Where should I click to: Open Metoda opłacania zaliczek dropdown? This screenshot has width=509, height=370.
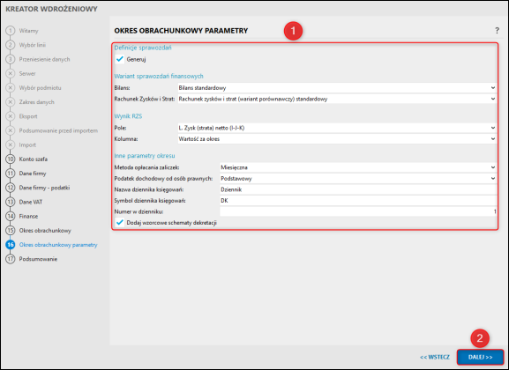(x=358, y=167)
